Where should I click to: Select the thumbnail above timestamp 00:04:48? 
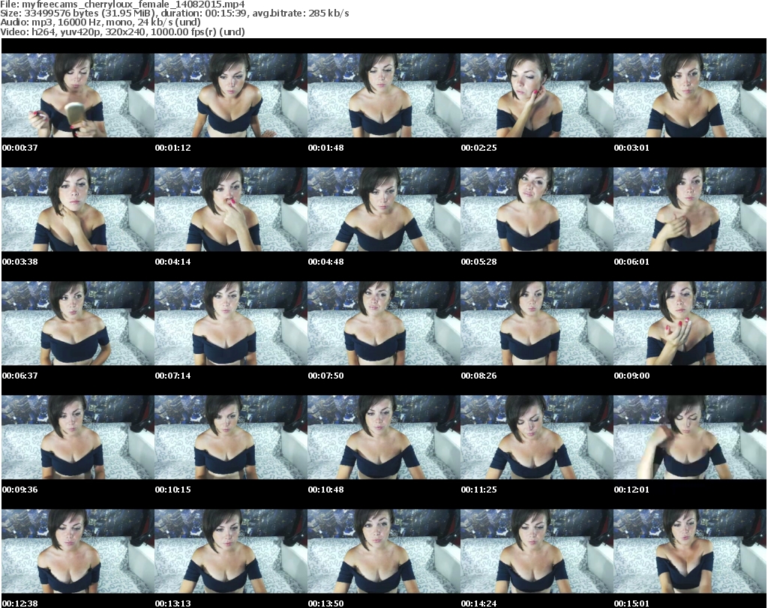(383, 209)
